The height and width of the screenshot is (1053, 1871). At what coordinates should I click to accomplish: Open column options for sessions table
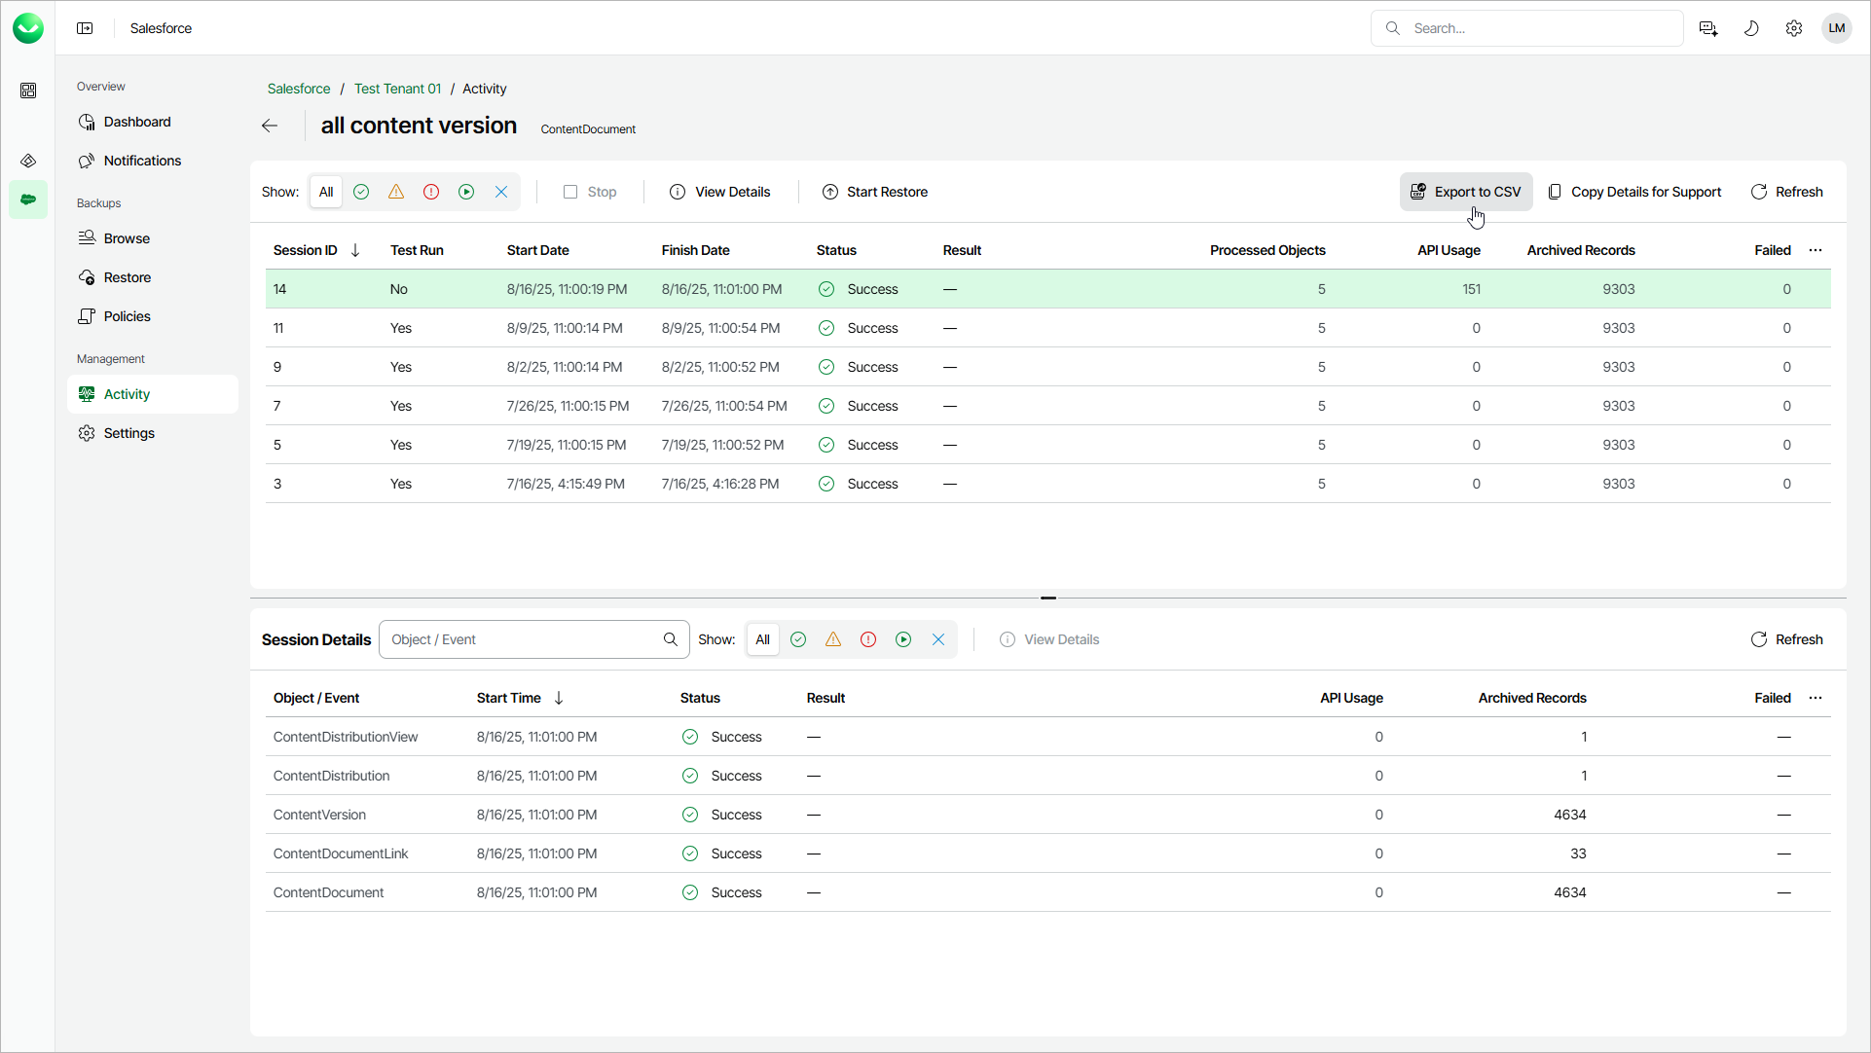[1816, 250]
